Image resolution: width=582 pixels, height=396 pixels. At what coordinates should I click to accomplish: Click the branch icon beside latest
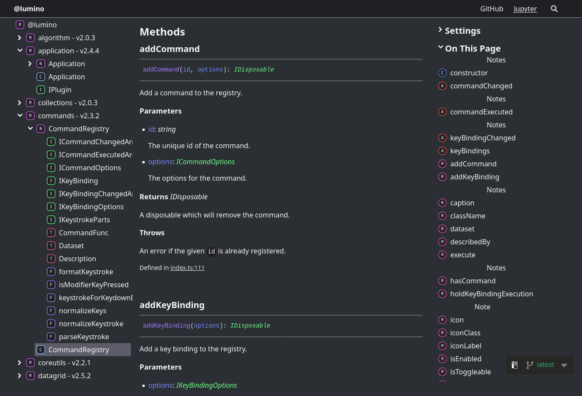[530, 365]
